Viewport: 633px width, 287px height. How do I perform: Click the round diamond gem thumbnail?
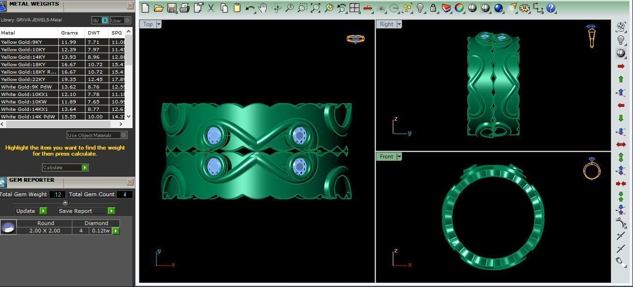pos(8,227)
